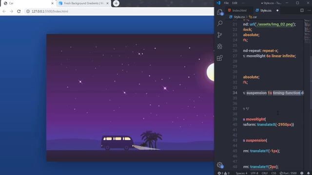Open the Manage gear icon in activity bar

[x=220, y=165]
